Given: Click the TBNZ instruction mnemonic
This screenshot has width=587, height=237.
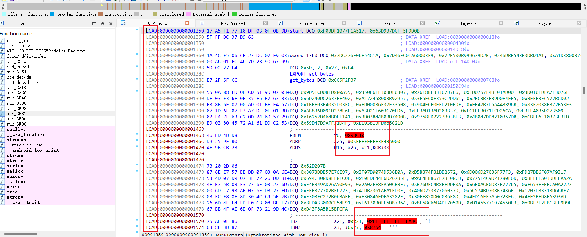Looking at the screenshot, I should [295, 227].
